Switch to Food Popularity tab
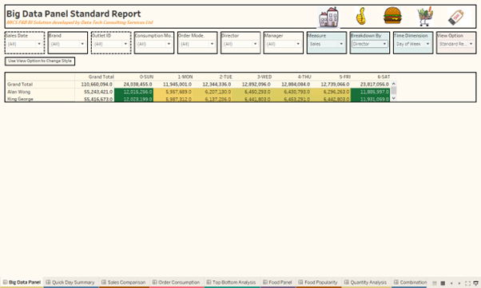481x288 pixels. (318, 282)
